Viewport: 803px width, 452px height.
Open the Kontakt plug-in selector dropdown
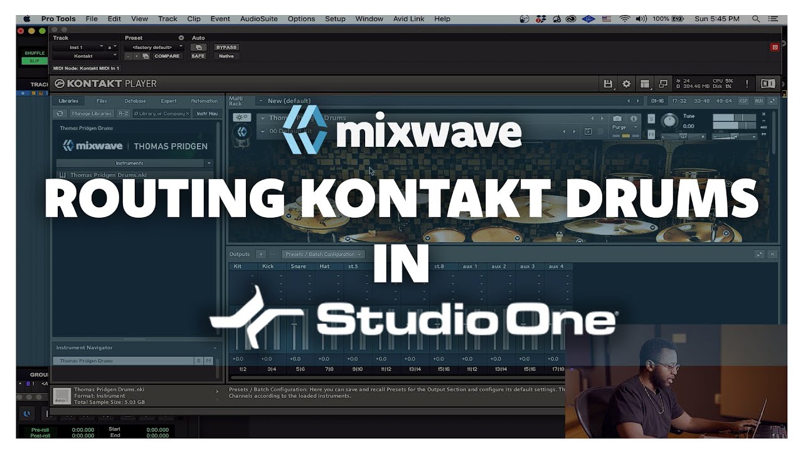tap(85, 56)
